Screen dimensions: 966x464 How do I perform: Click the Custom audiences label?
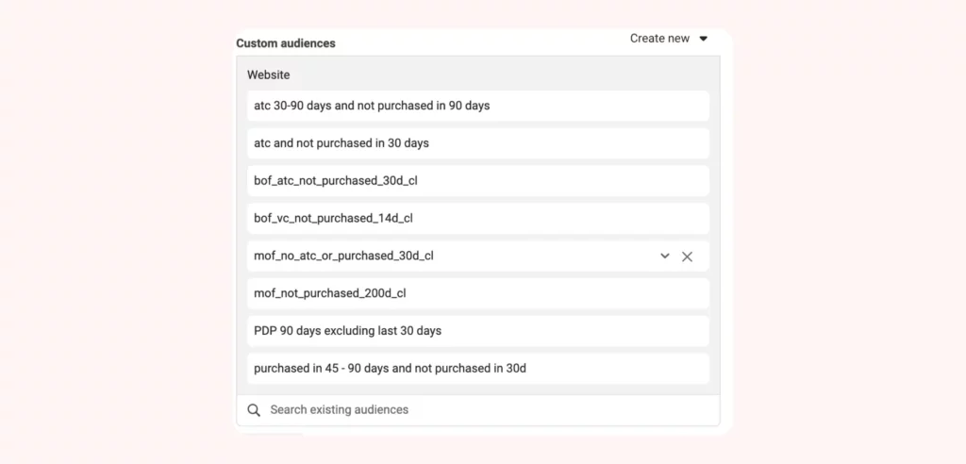286,43
